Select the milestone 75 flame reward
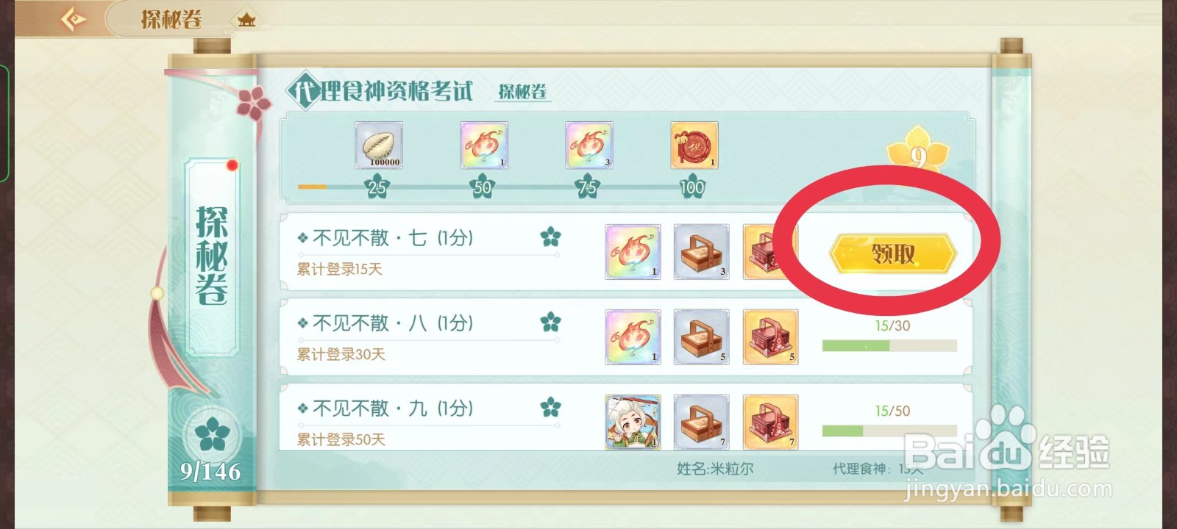Screen dimensions: 1177x529 coord(589,145)
